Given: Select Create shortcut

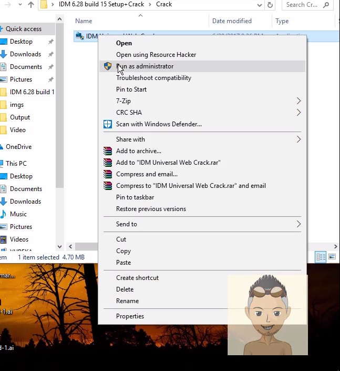Looking at the screenshot, I should [x=202, y=278].
